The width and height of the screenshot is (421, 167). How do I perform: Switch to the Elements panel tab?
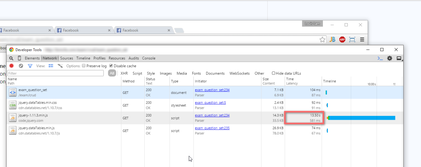pyautogui.click(x=32, y=58)
